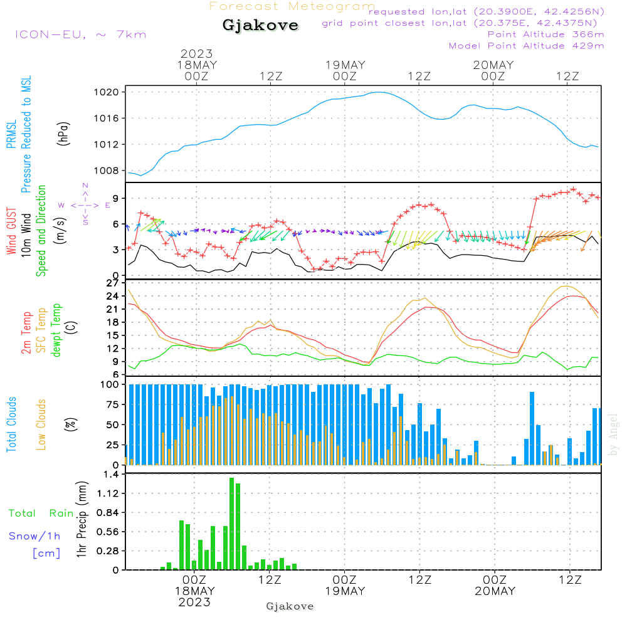The height and width of the screenshot is (627, 627).
Task: Select the '18' temperature axis value
Action: [113, 322]
